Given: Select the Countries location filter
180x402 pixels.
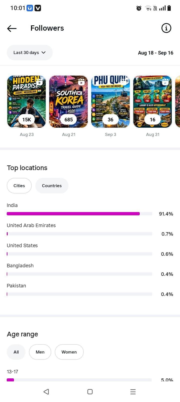Looking at the screenshot, I should [x=52, y=186].
